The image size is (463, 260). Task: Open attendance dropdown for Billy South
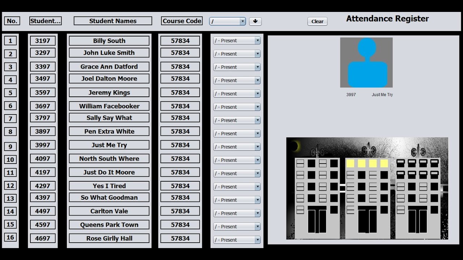pyautogui.click(x=237, y=40)
